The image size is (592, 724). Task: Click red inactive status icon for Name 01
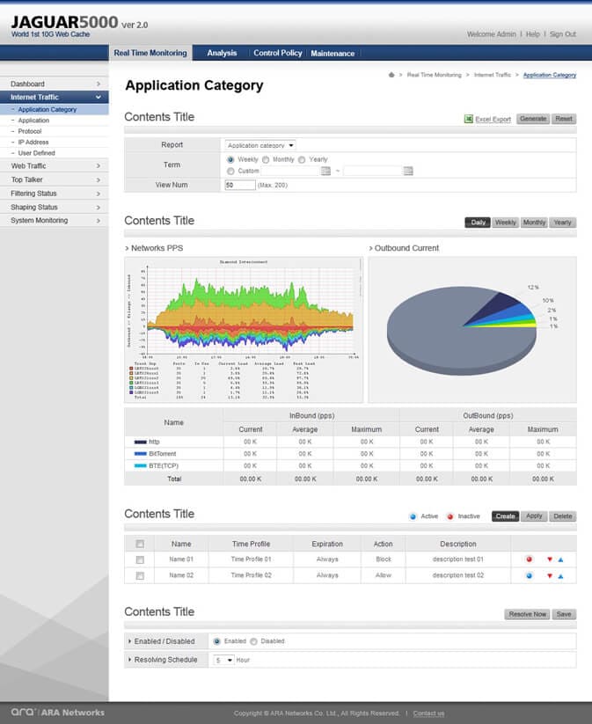(530, 559)
